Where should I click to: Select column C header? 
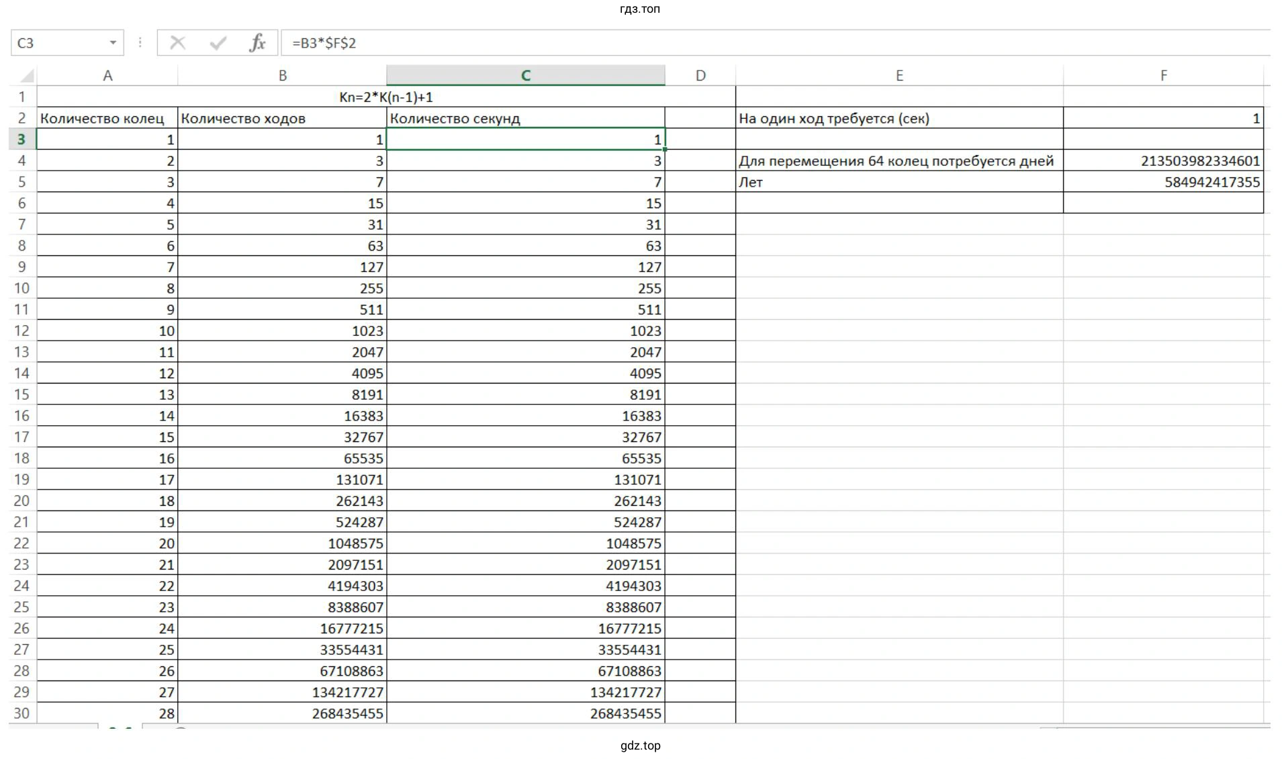tap(525, 75)
